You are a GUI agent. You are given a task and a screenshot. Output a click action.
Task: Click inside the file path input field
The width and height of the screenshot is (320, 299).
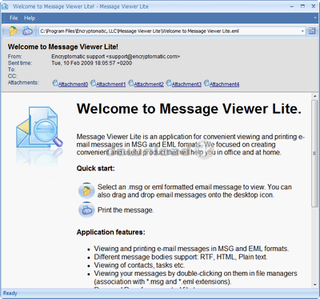(170, 31)
